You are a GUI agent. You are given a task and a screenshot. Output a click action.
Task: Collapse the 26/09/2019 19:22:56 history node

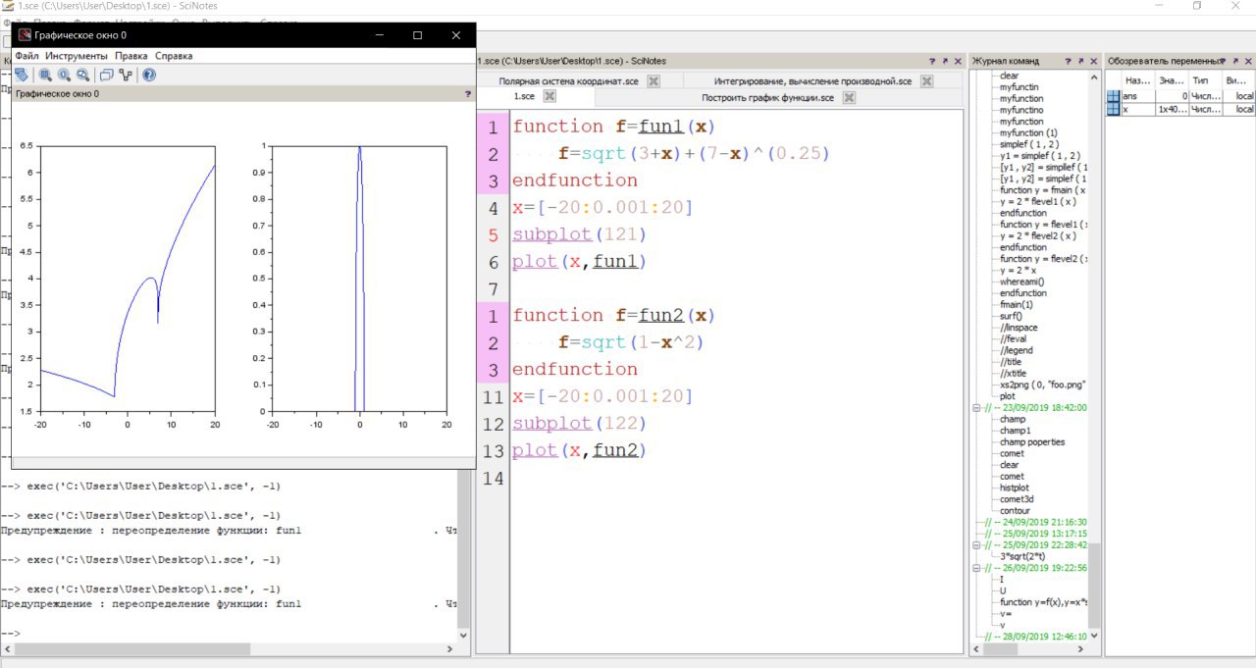[x=977, y=568]
